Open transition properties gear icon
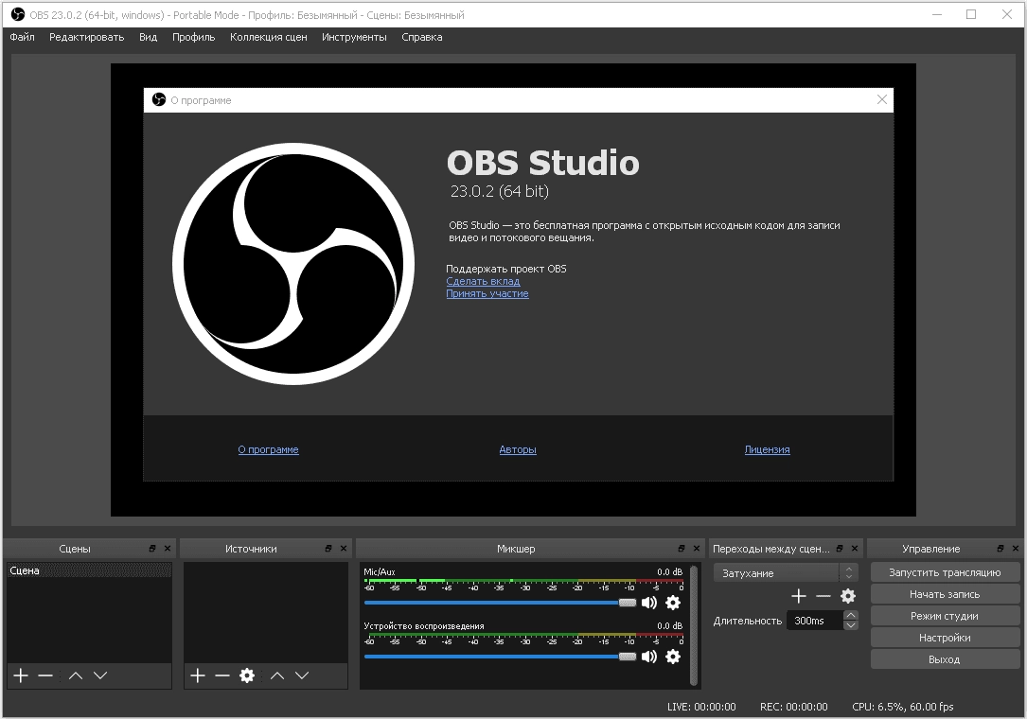Screen dimensions: 1027x719 848,596
